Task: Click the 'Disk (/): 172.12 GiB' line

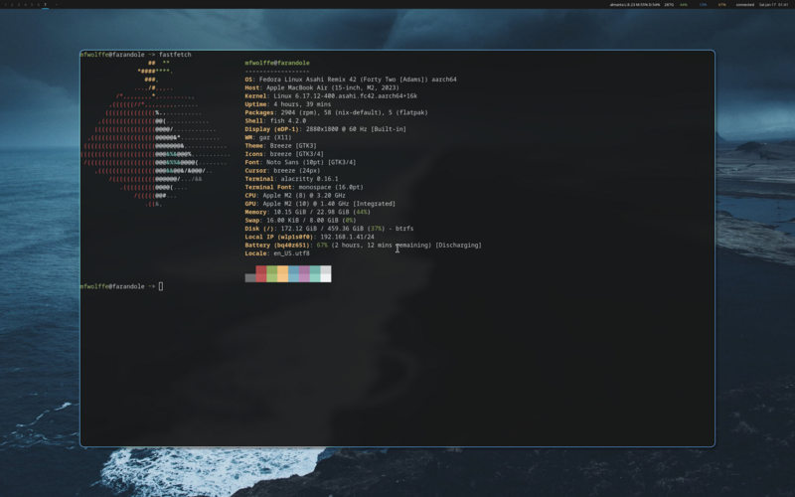Action: point(329,229)
